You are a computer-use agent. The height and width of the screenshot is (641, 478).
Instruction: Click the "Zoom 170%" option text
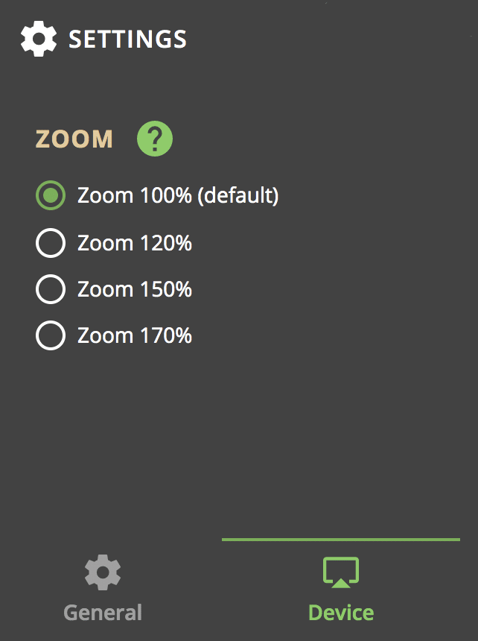click(x=135, y=335)
